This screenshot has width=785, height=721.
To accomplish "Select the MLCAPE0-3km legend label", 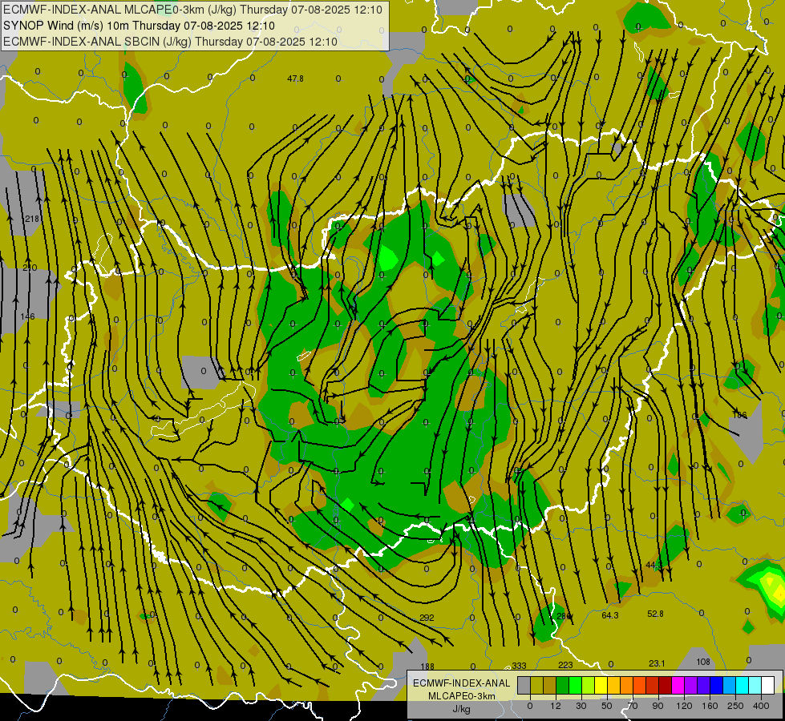I will [x=461, y=696].
